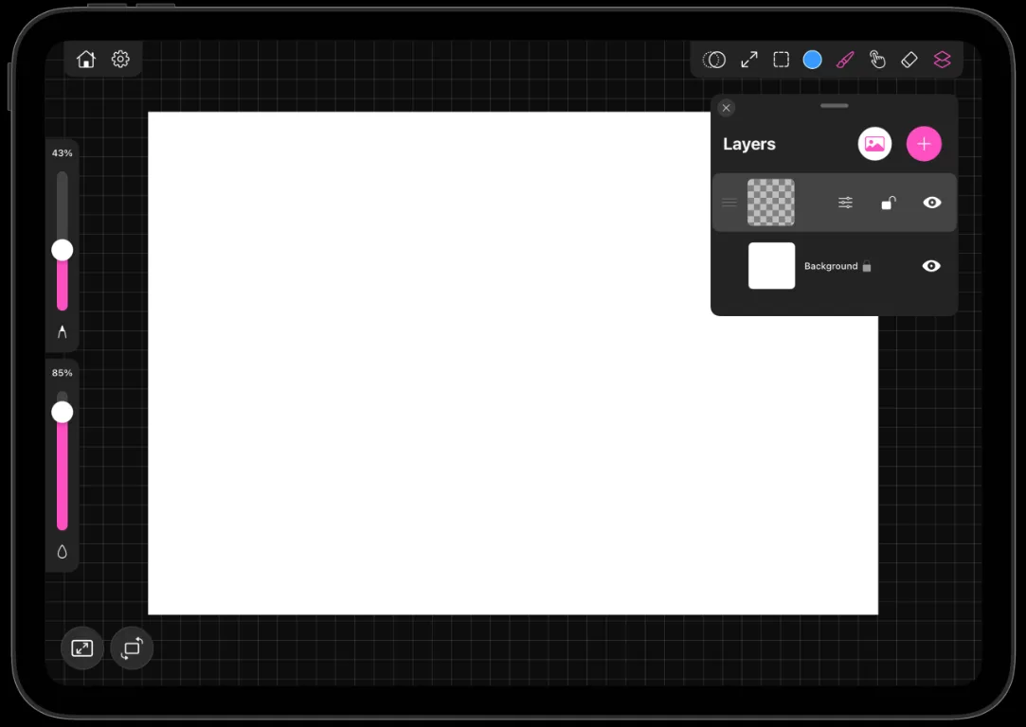Hide the Background layer
The image size is (1026, 727).
pos(931,266)
